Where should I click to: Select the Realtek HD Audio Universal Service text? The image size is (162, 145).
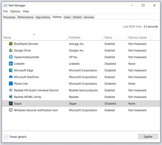click(36, 90)
